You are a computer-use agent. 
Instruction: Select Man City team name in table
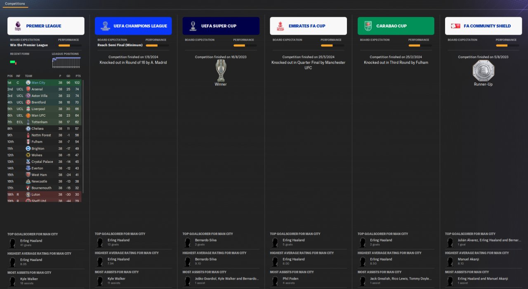tap(38, 83)
